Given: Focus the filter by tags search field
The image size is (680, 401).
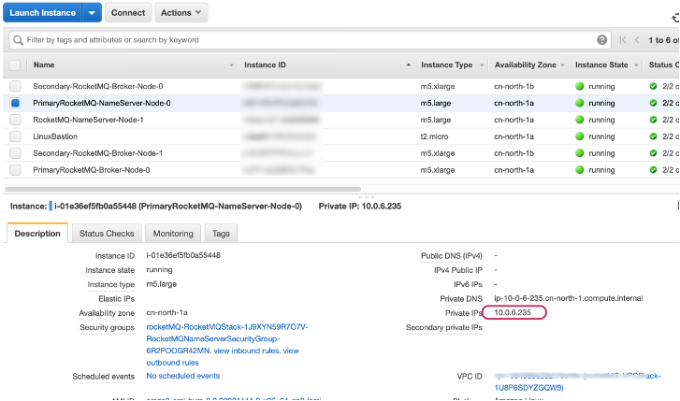Looking at the screenshot, I should 310,40.
